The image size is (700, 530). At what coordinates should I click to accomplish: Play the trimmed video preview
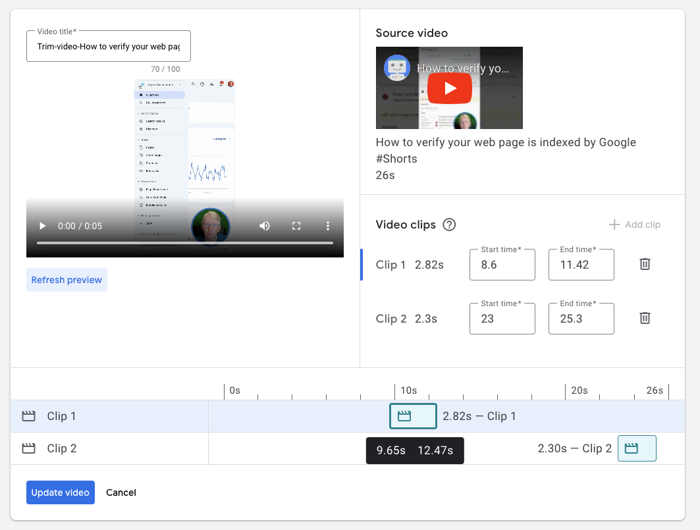tap(42, 226)
